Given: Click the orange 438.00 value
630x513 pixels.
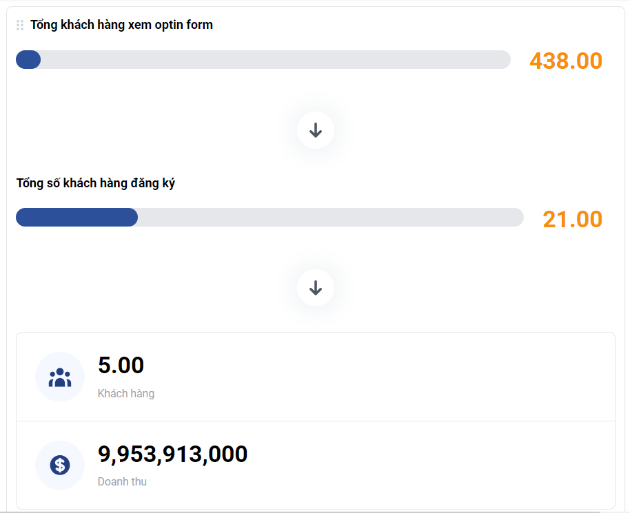Looking at the screenshot, I should tap(566, 61).
